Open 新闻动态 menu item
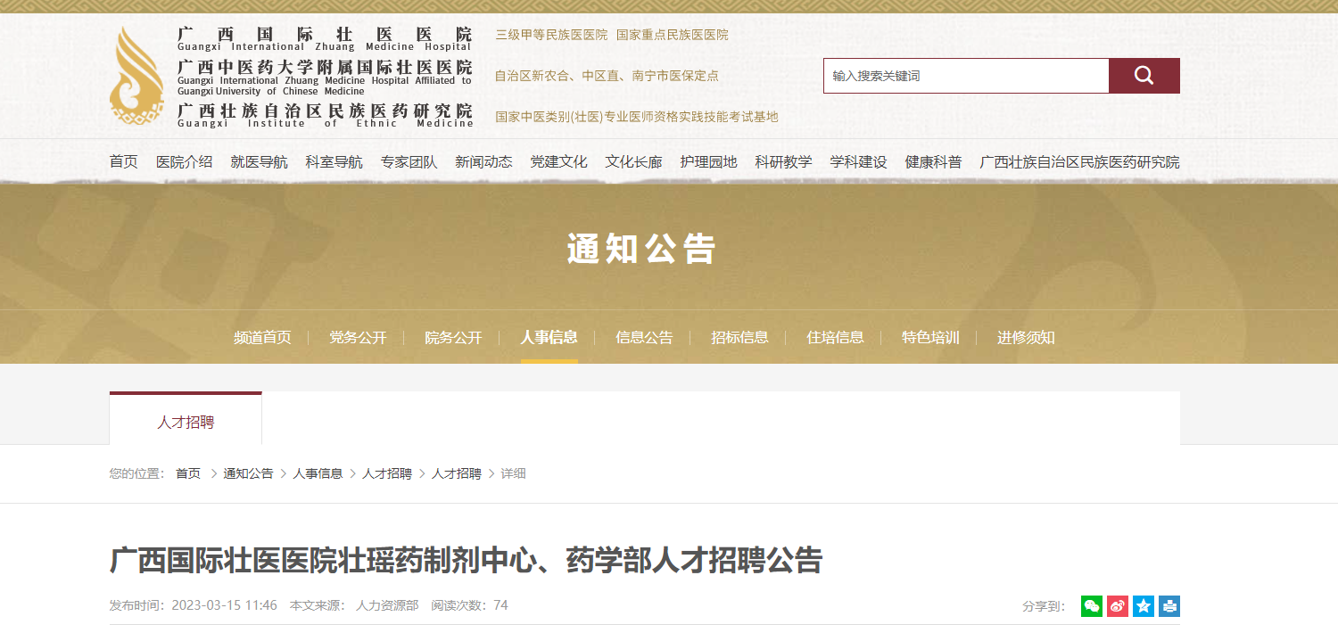1338x641 pixels. (484, 162)
